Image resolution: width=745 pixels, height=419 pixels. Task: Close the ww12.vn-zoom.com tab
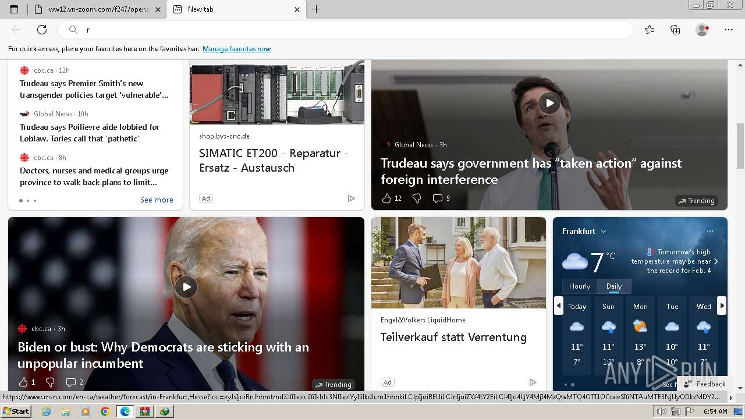point(158,9)
